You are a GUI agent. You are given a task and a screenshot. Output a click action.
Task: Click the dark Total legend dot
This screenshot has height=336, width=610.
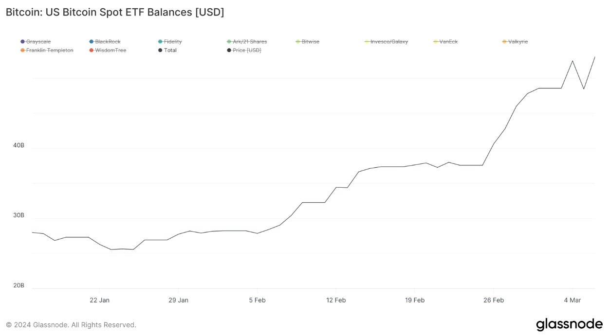[x=160, y=50]
